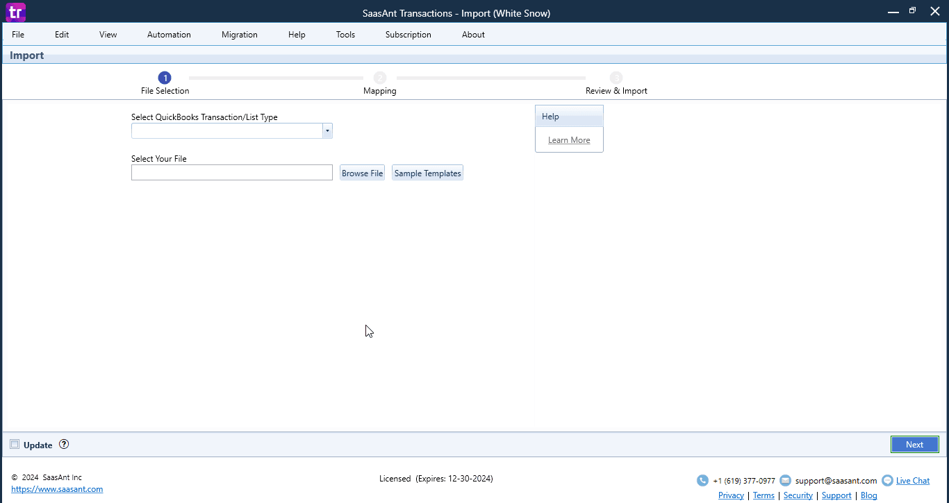The image size is (949, 503).
Task: Open the Migration menu
Action: click(x=240, y=35)
